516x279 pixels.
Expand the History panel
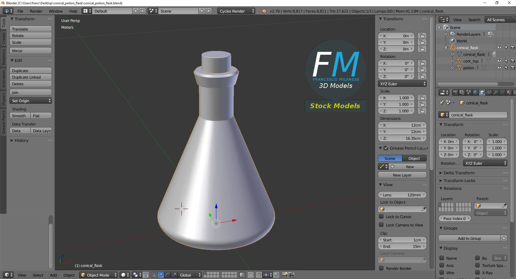(x=21, y=140)
